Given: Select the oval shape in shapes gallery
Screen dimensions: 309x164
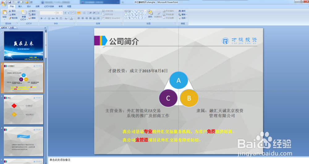Looking at the screenshot, I should (142, 11).
